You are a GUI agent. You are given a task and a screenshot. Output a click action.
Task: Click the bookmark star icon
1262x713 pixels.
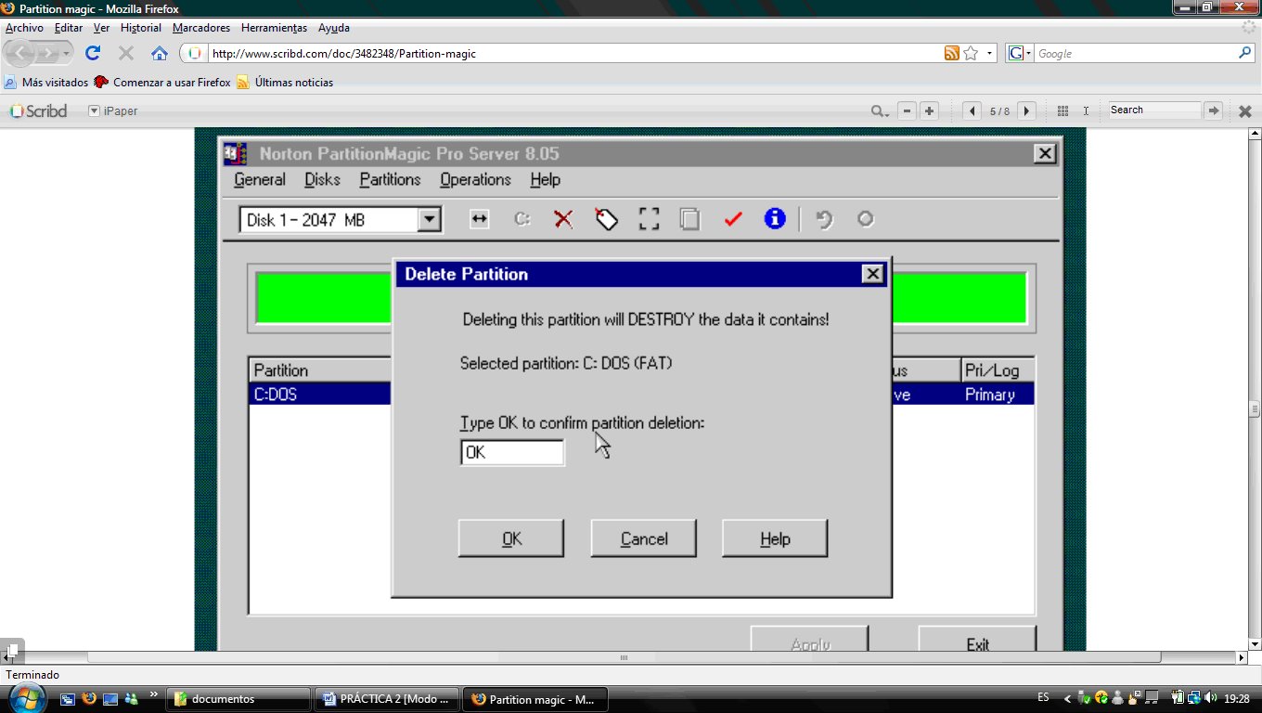click(x=971, y=54)
